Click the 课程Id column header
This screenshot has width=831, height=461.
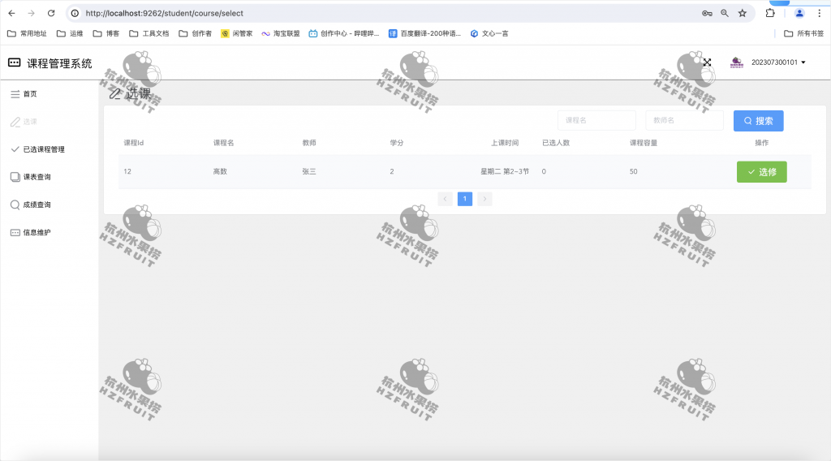click(134, 143)
